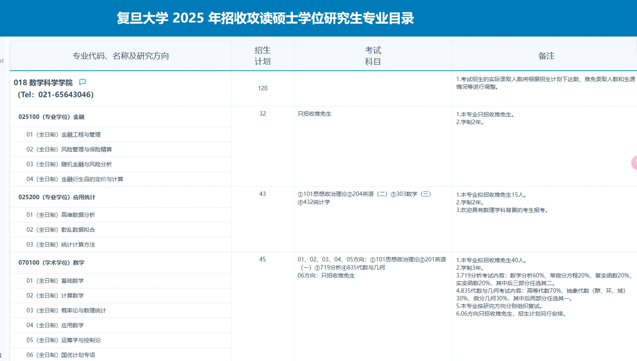Click the note about 3.719分析考试内容

click(545, 279)
